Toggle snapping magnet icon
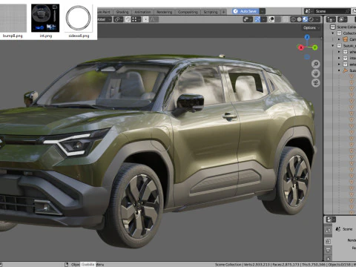The width and height of the screenshot is (356, 267). point(128,19)
